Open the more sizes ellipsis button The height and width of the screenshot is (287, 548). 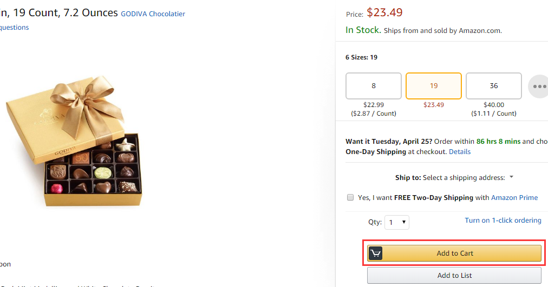pyautogui.click(x=538, y=86)
